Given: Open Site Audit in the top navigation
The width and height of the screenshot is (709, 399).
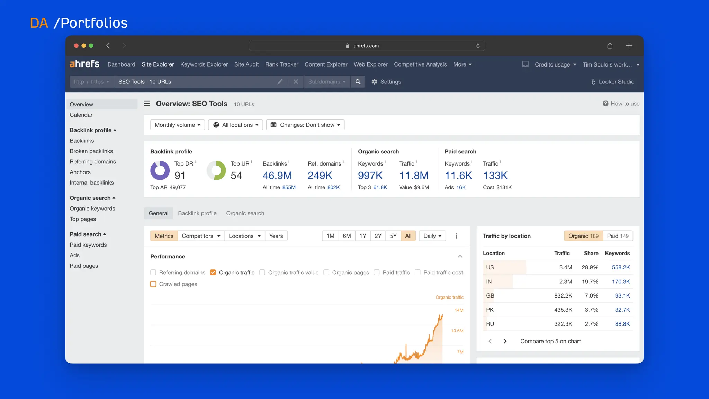Looking at the screenshot, I should [x=246, y=64].
